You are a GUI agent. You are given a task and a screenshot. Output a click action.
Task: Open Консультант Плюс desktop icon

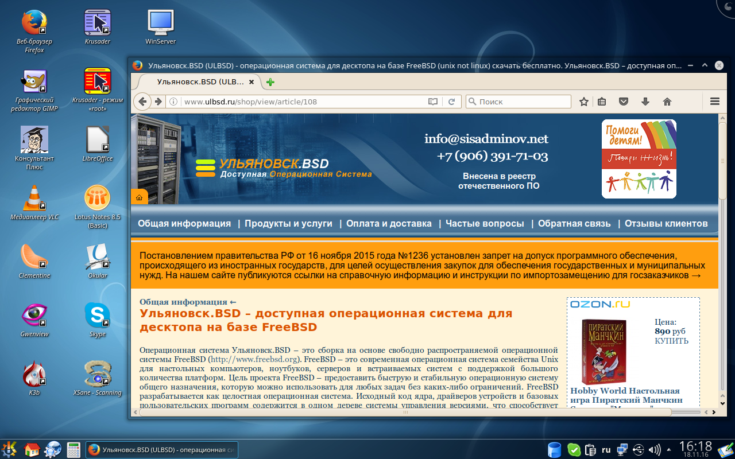click(x=34, y=149)
